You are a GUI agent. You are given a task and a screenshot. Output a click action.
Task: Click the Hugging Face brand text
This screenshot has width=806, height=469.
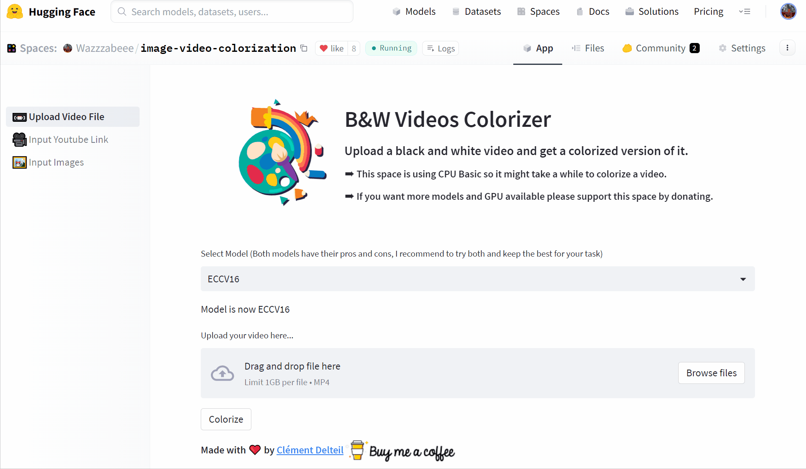(x=62, y=12)
